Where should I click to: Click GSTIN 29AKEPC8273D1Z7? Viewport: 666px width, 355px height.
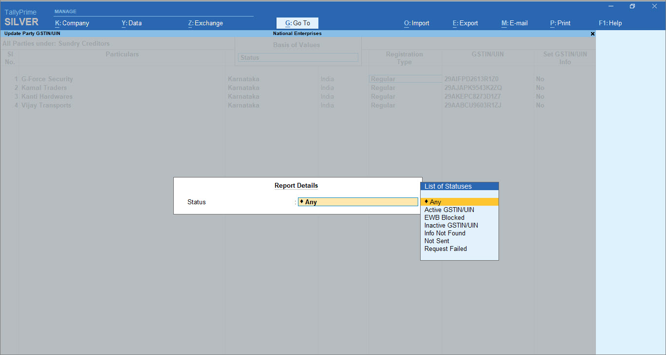click(x=473, y=96)
